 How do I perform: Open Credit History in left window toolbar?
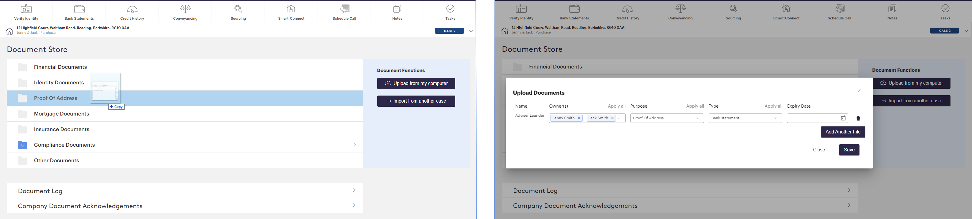[132, 12]
